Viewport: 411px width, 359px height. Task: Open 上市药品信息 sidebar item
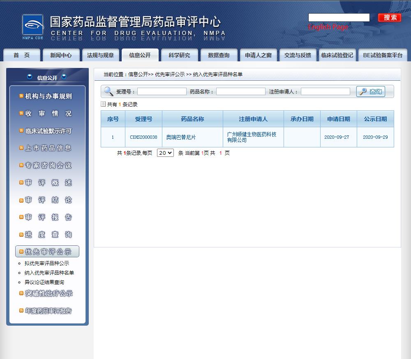point(48,148)
